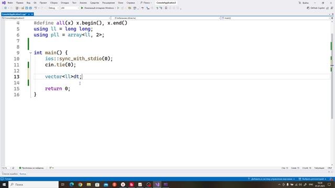Start debugging with the green play button
335x188 pixels.
82,8
